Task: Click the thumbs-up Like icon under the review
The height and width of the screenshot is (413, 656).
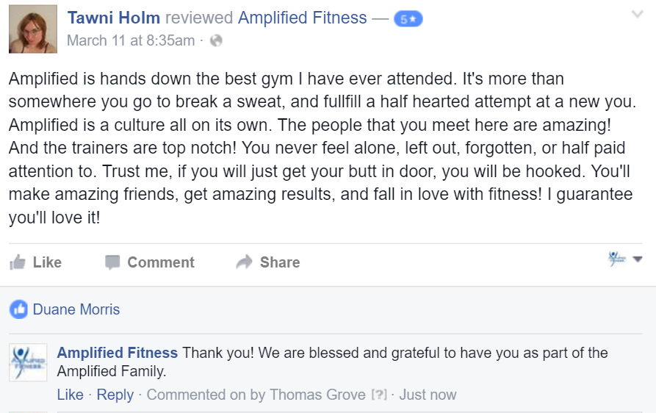Action: (x=18, y=262)
